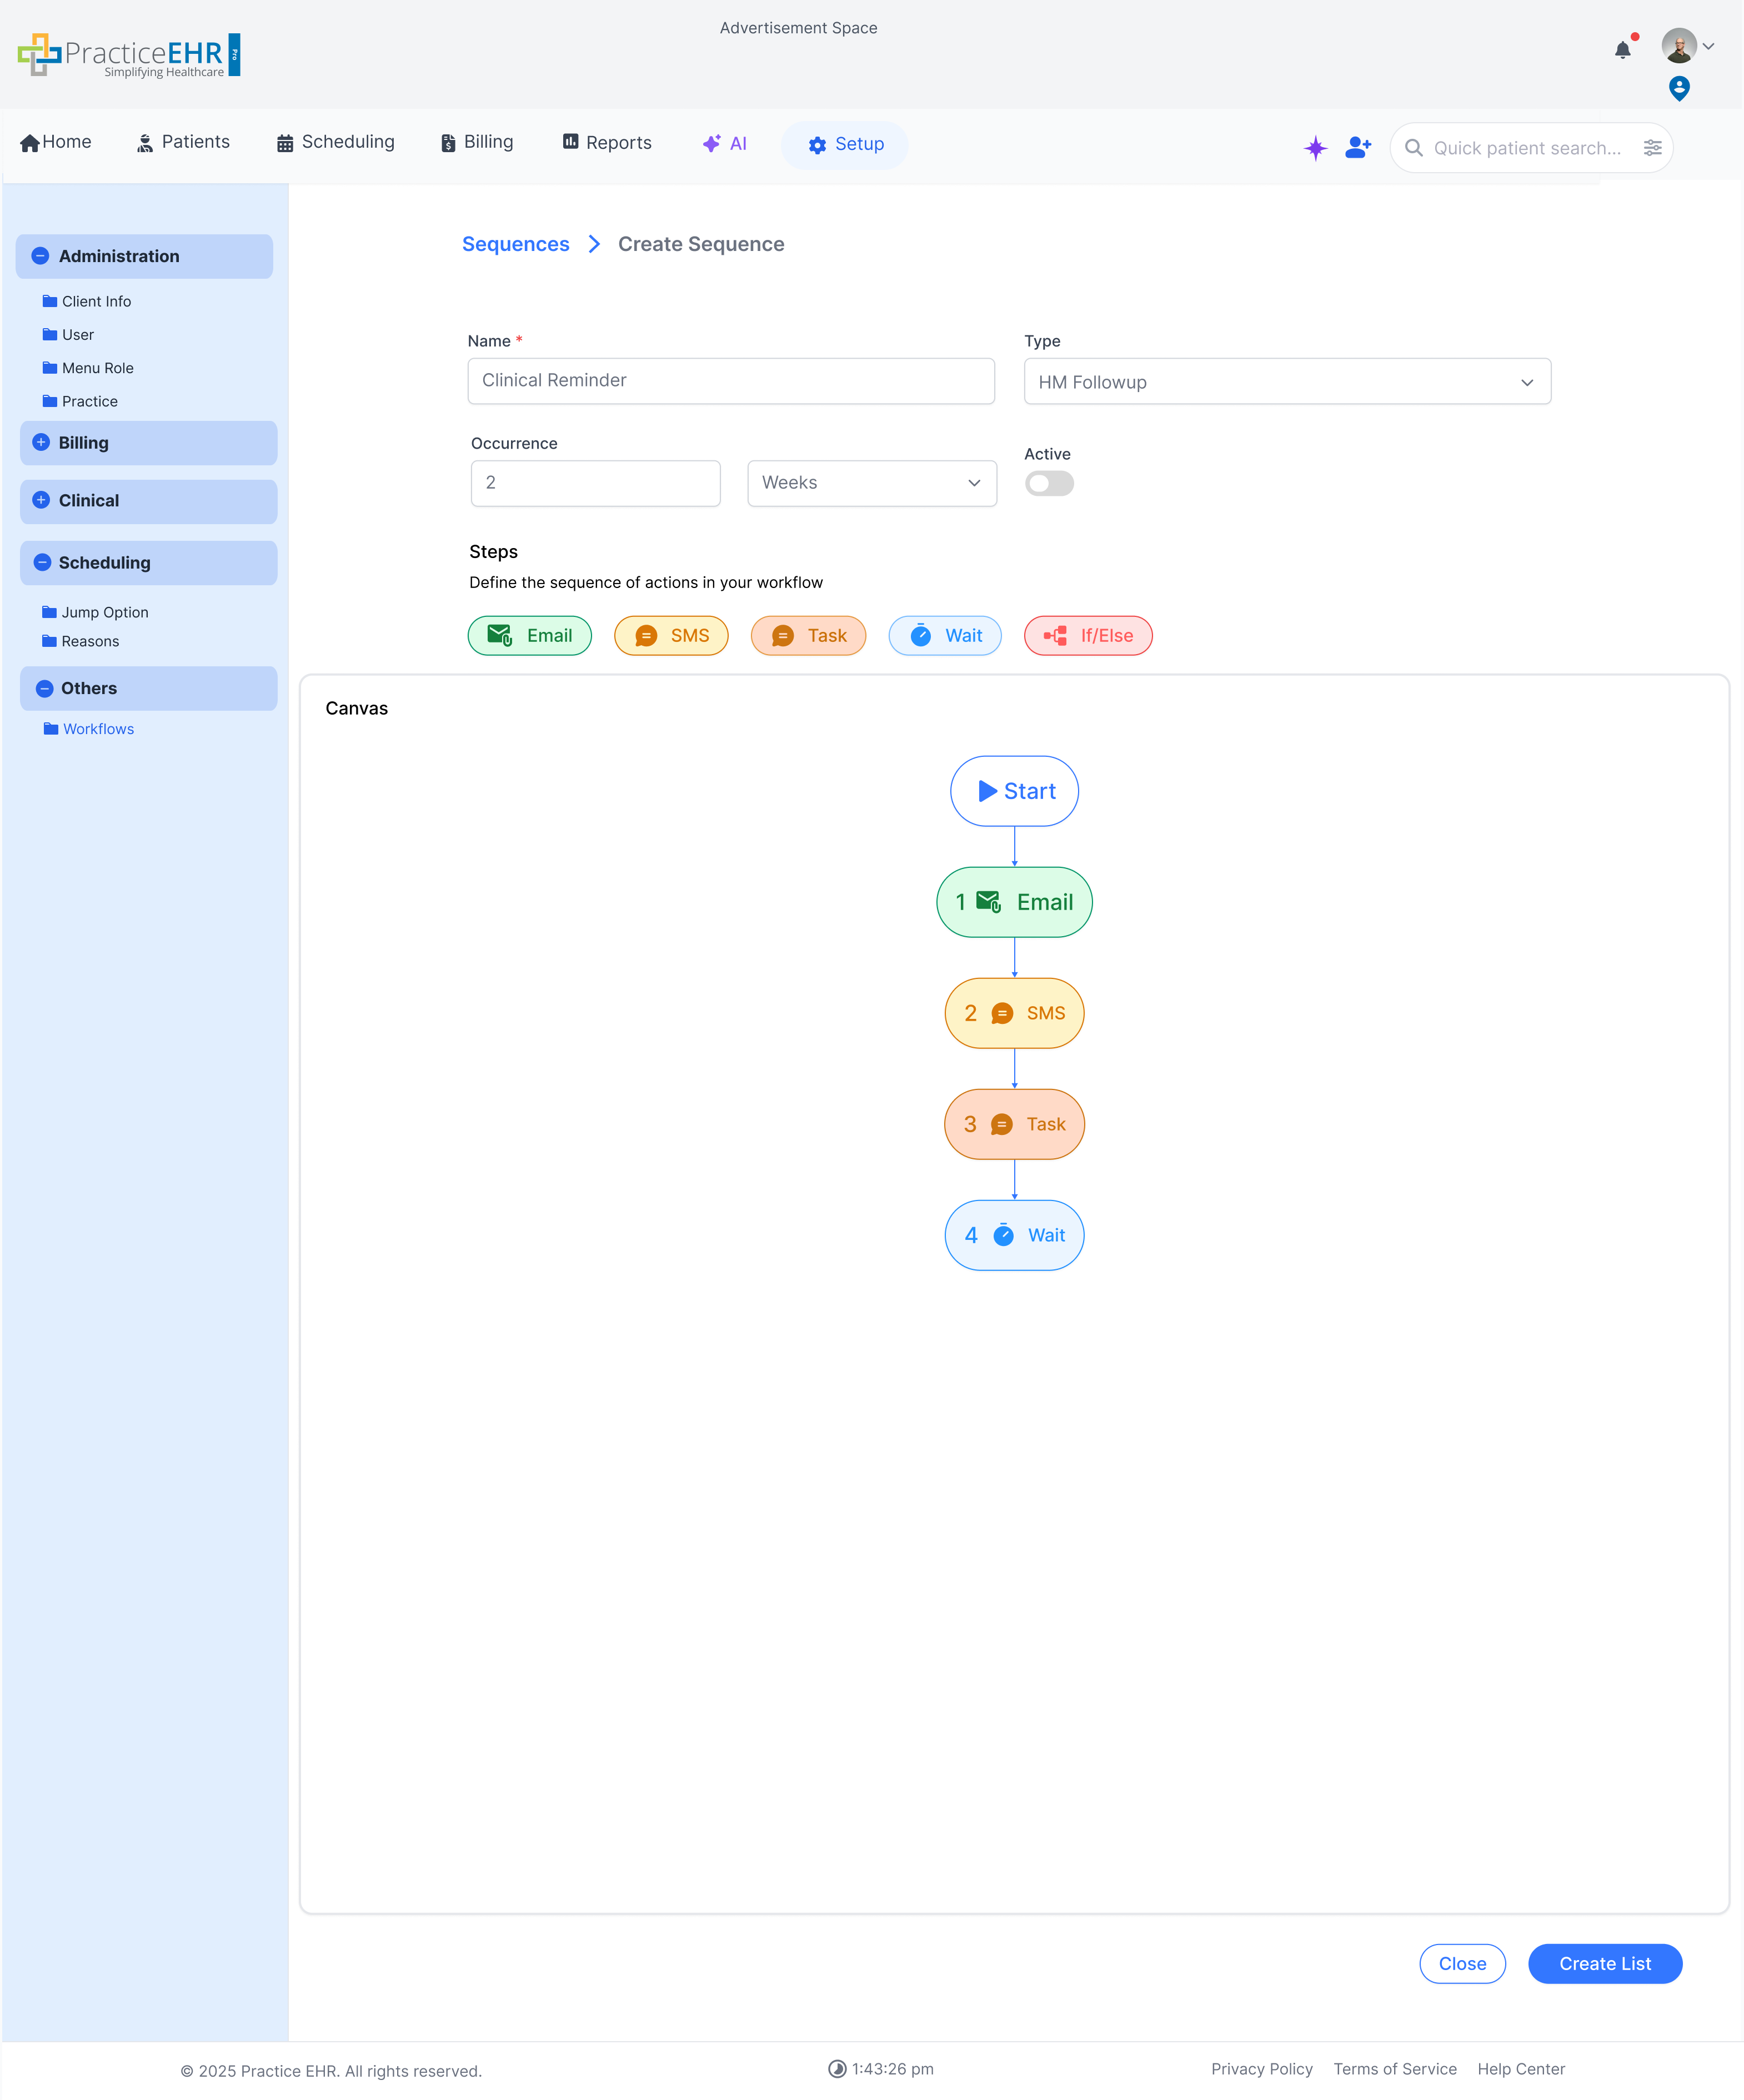This screenshot has width=1744, height=2100.
Task: Toggle the Active switch
Action: [x=1048, y=484]
